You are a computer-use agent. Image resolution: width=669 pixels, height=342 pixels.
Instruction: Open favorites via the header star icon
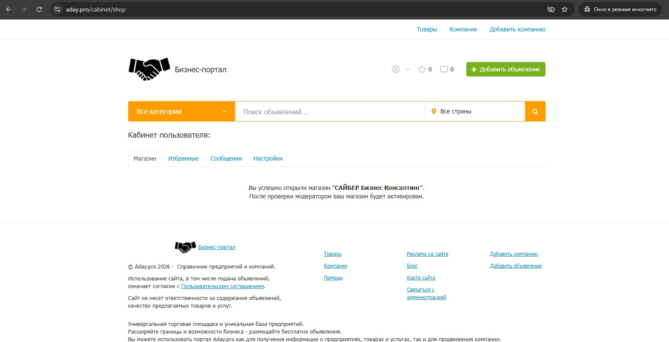pyautogui.click(x=422, y=69)
